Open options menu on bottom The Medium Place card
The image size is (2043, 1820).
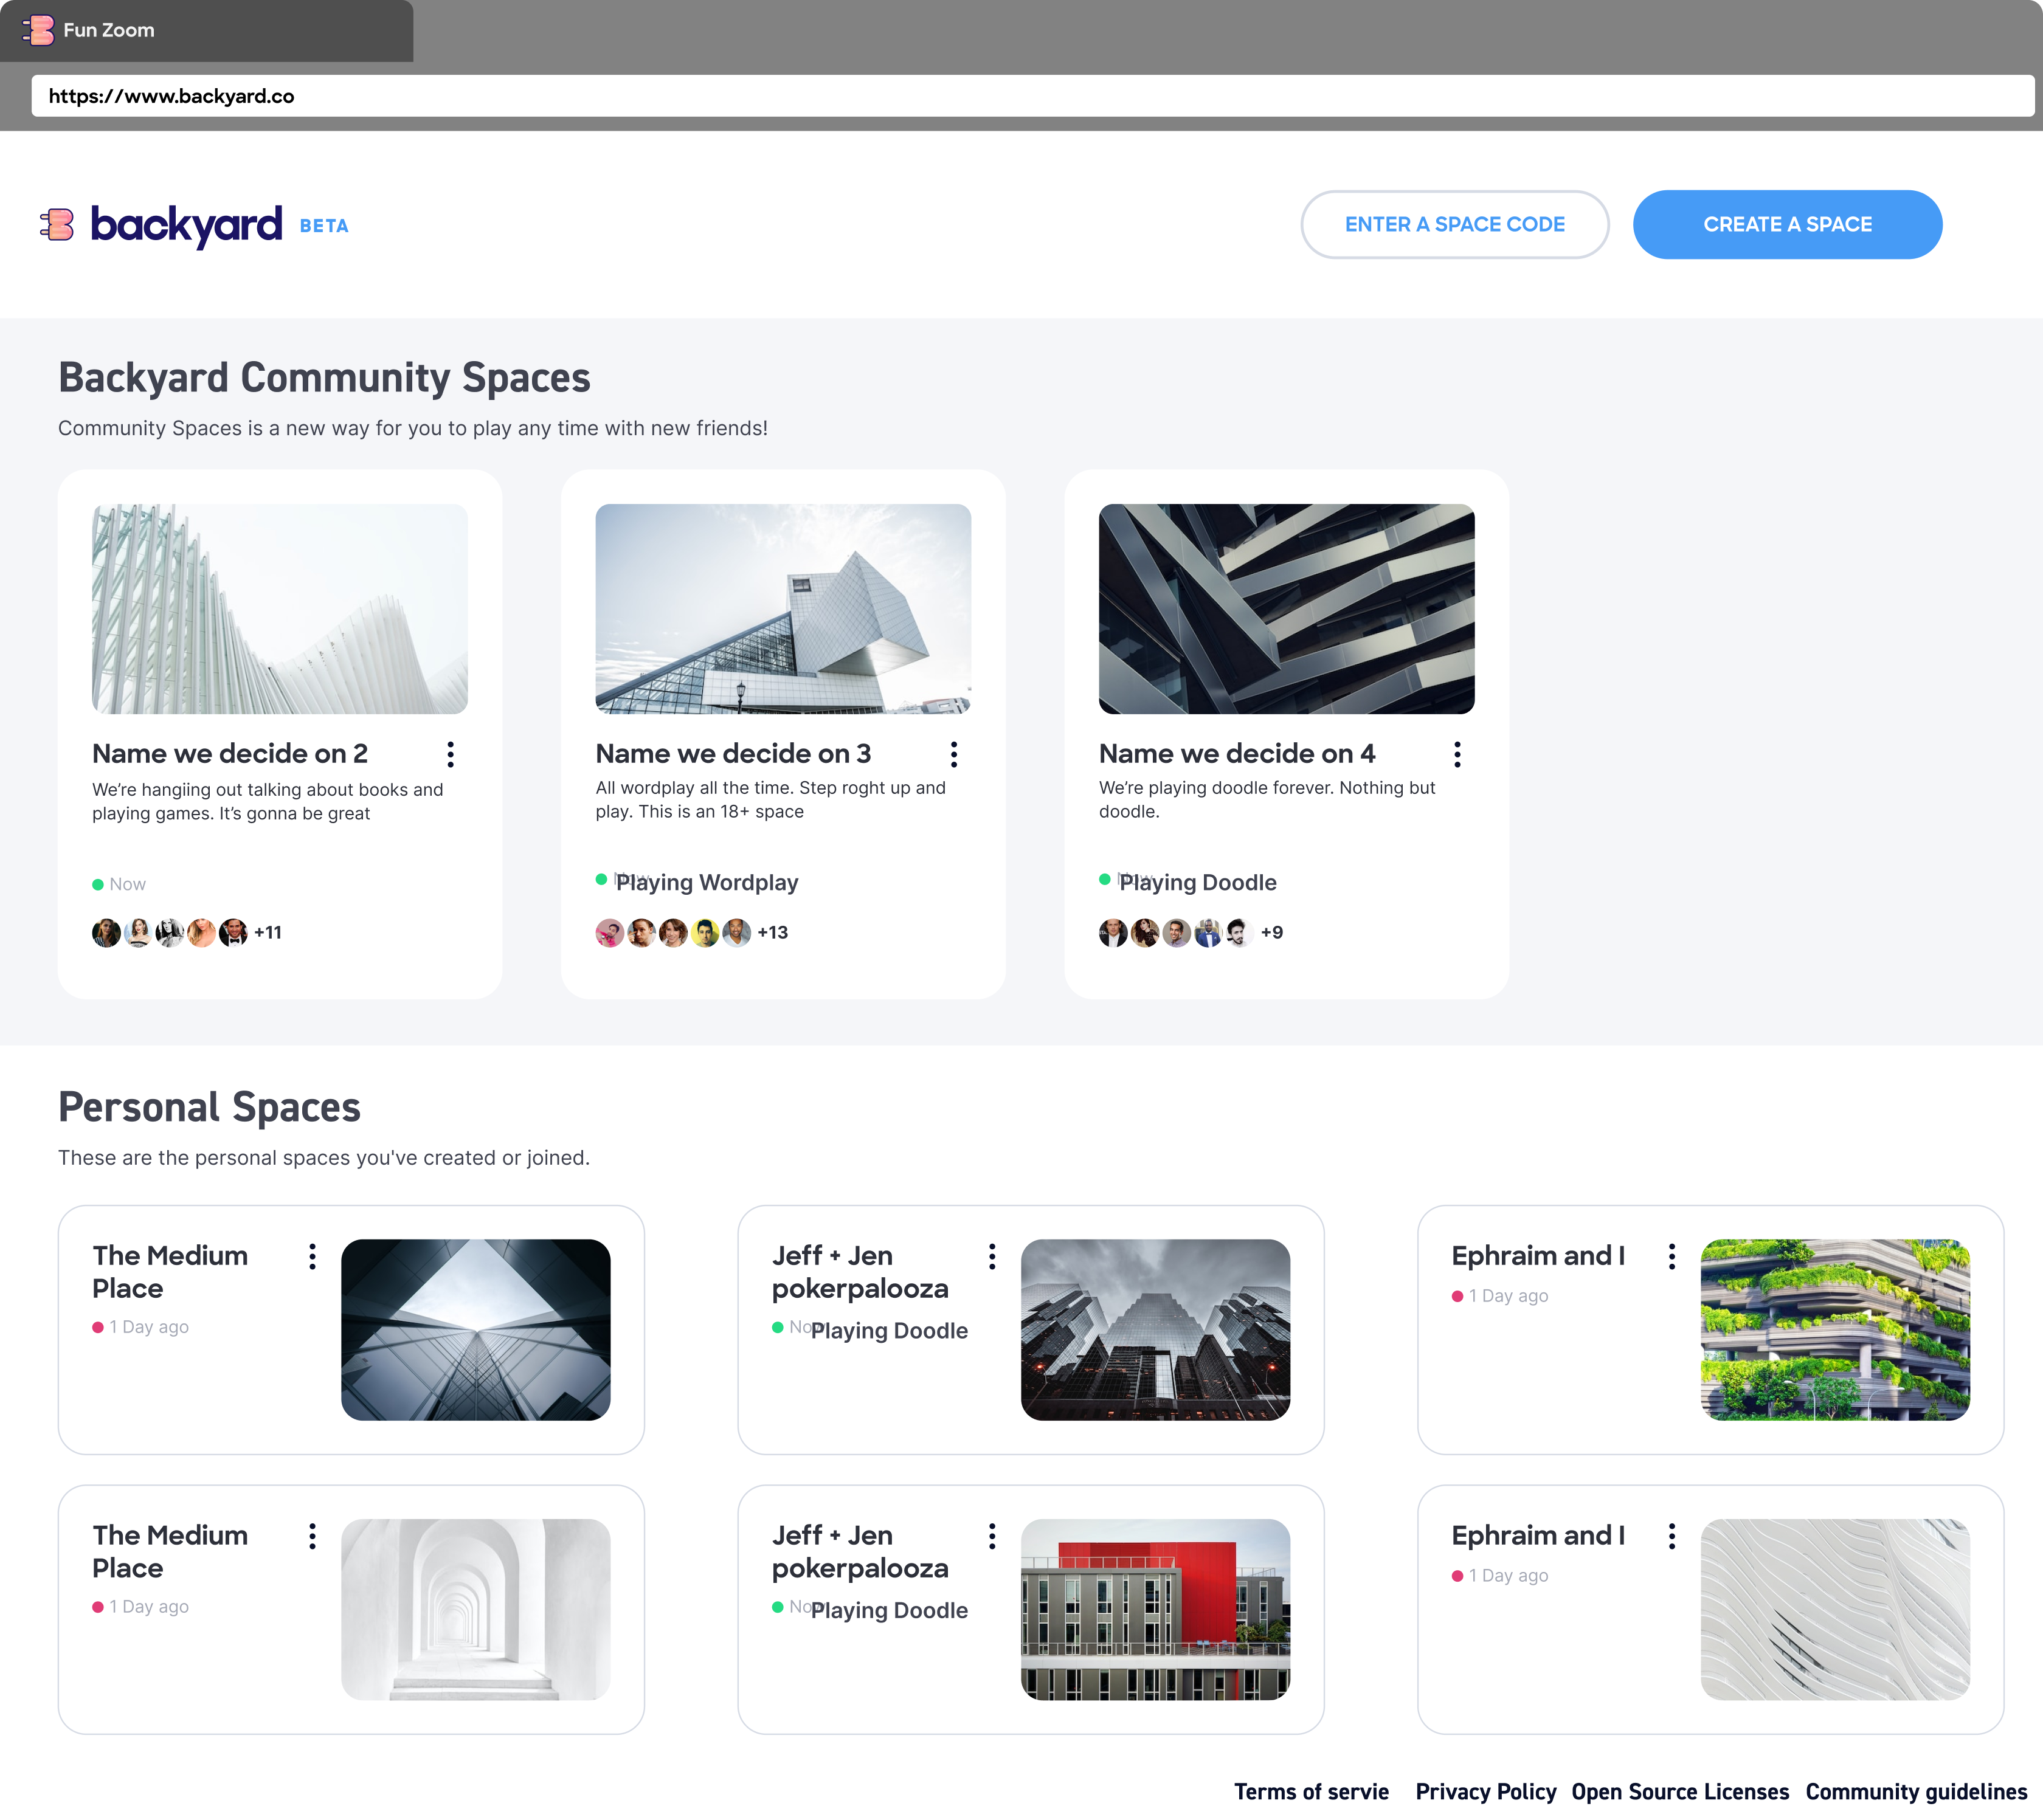[313, 1536]
